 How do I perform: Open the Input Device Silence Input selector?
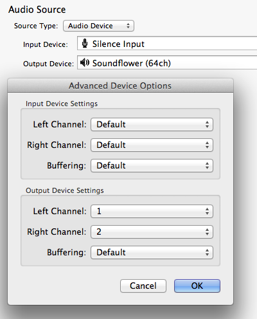[x=167, y=44]
